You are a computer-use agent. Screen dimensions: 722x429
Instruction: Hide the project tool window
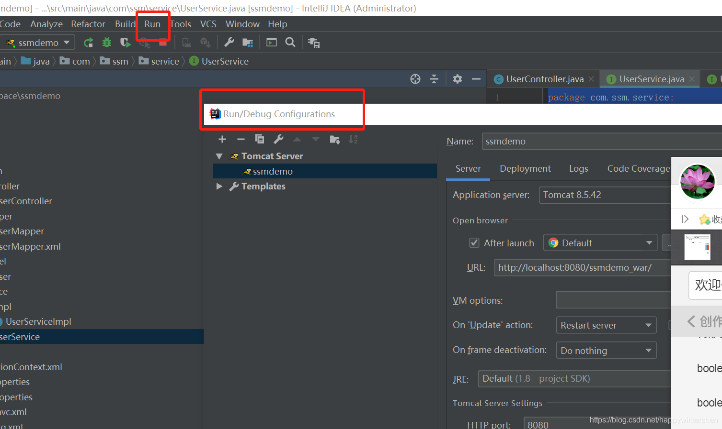(x=476, y=79)
